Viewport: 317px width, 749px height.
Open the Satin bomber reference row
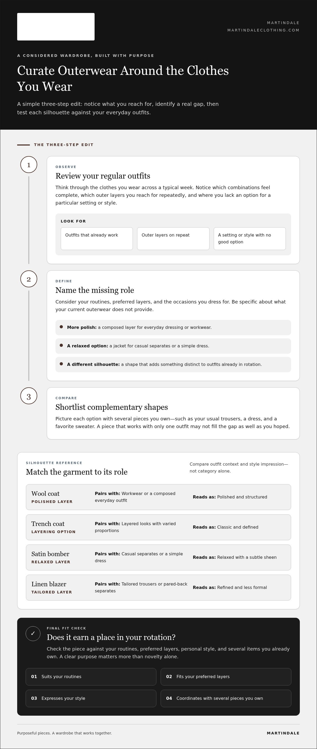tap(158, 557)
